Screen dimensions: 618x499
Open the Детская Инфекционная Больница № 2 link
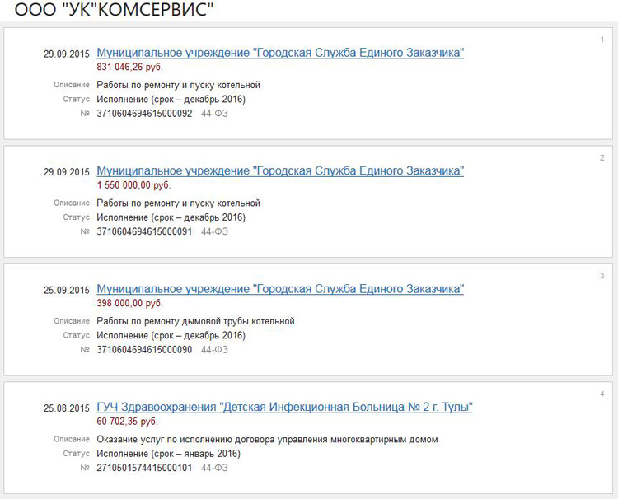click(x=284, y=408)
